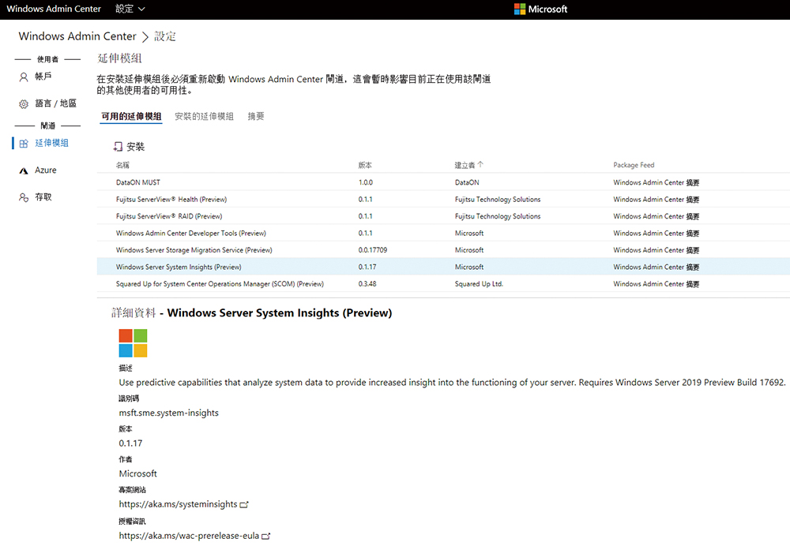Open the https://aka.ms/wac-prerelease-eula link
Viewport: 790px width, 546px height.
coord(189,536)
